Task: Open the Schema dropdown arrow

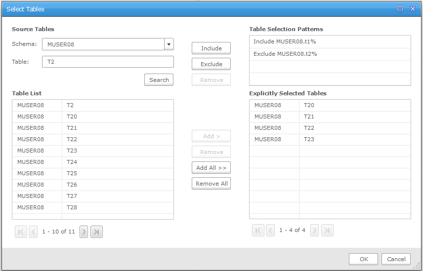Action: point(169,44)
